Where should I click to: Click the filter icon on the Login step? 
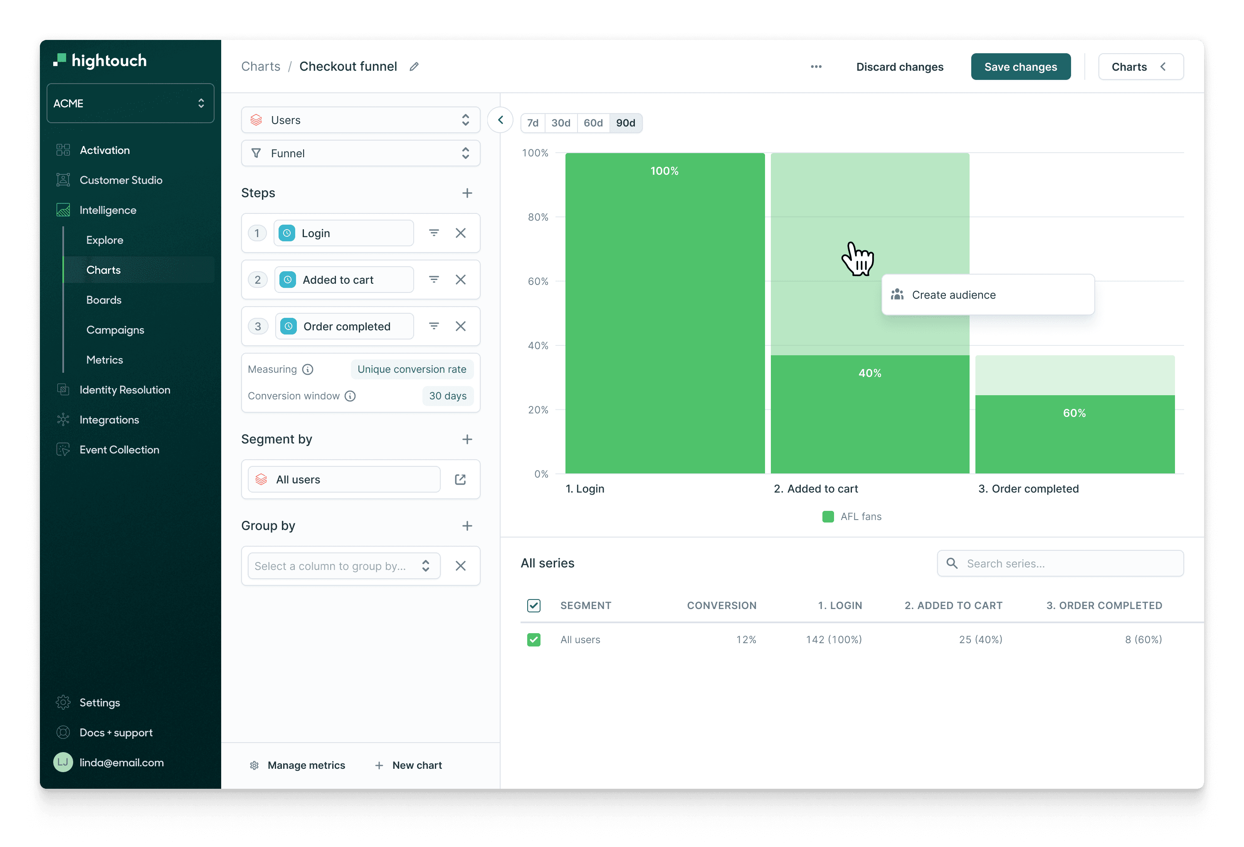pos(434,233)
